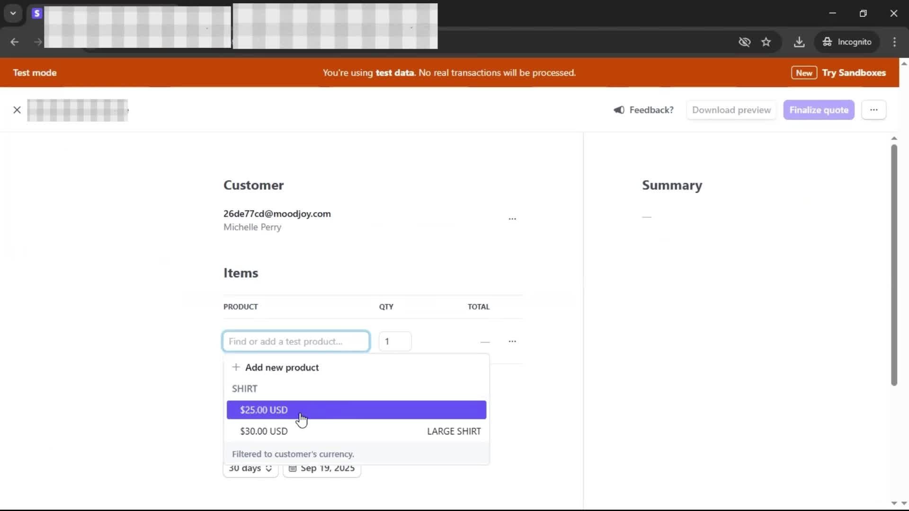Screen dimensions: 909x511
Task: Open browser downloads icon
Action: click(799, 42)
